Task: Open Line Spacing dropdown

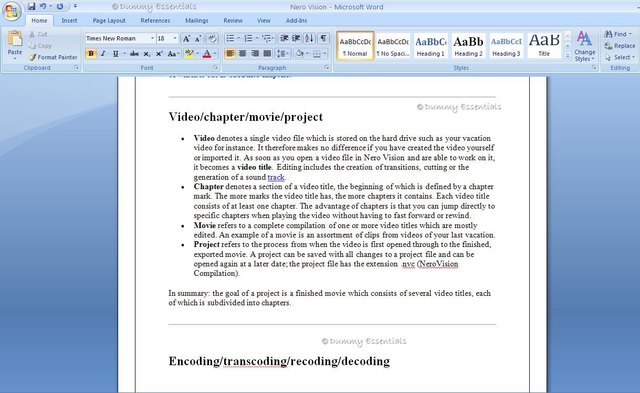Action: (283, 54)
